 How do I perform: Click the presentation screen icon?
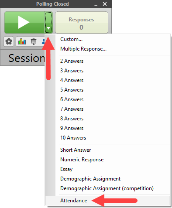point(34,42)
